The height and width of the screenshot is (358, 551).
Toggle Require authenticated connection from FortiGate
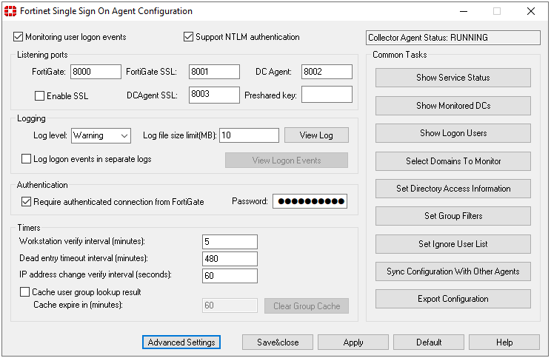click(27, 201)
